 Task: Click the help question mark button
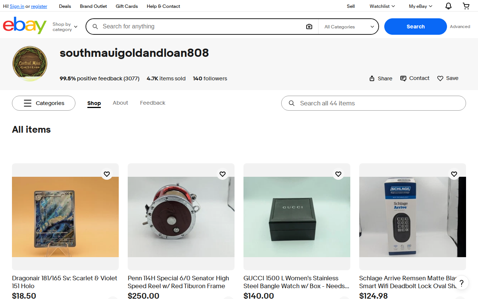[x=462, y=283]
